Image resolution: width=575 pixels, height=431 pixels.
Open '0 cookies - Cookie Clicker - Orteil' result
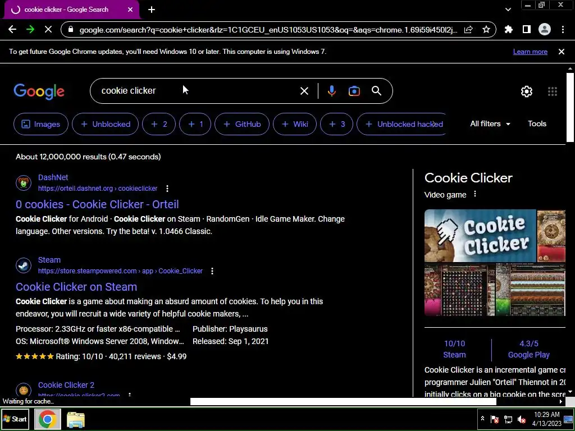97,204
